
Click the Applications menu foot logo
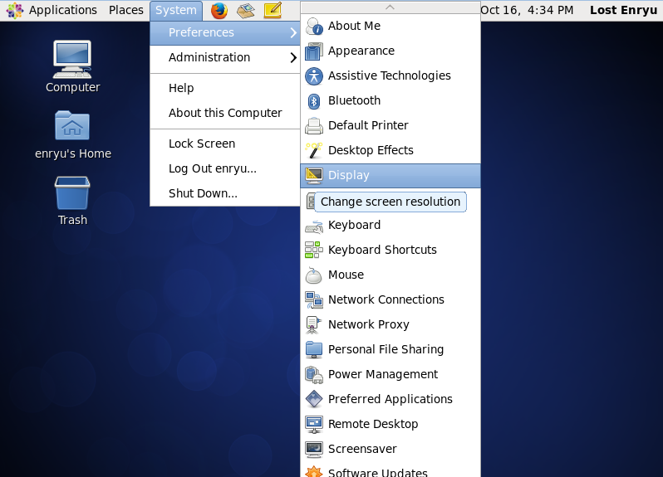[14, 10]
